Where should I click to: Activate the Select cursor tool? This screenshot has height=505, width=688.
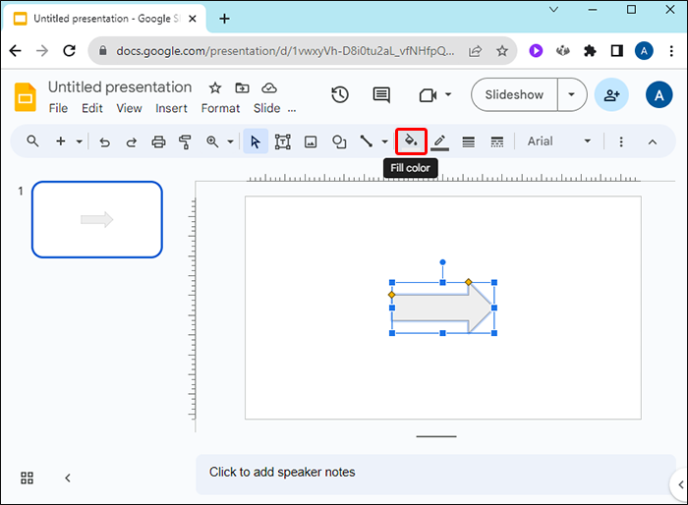pyautogui.click(x=256, y=141)
